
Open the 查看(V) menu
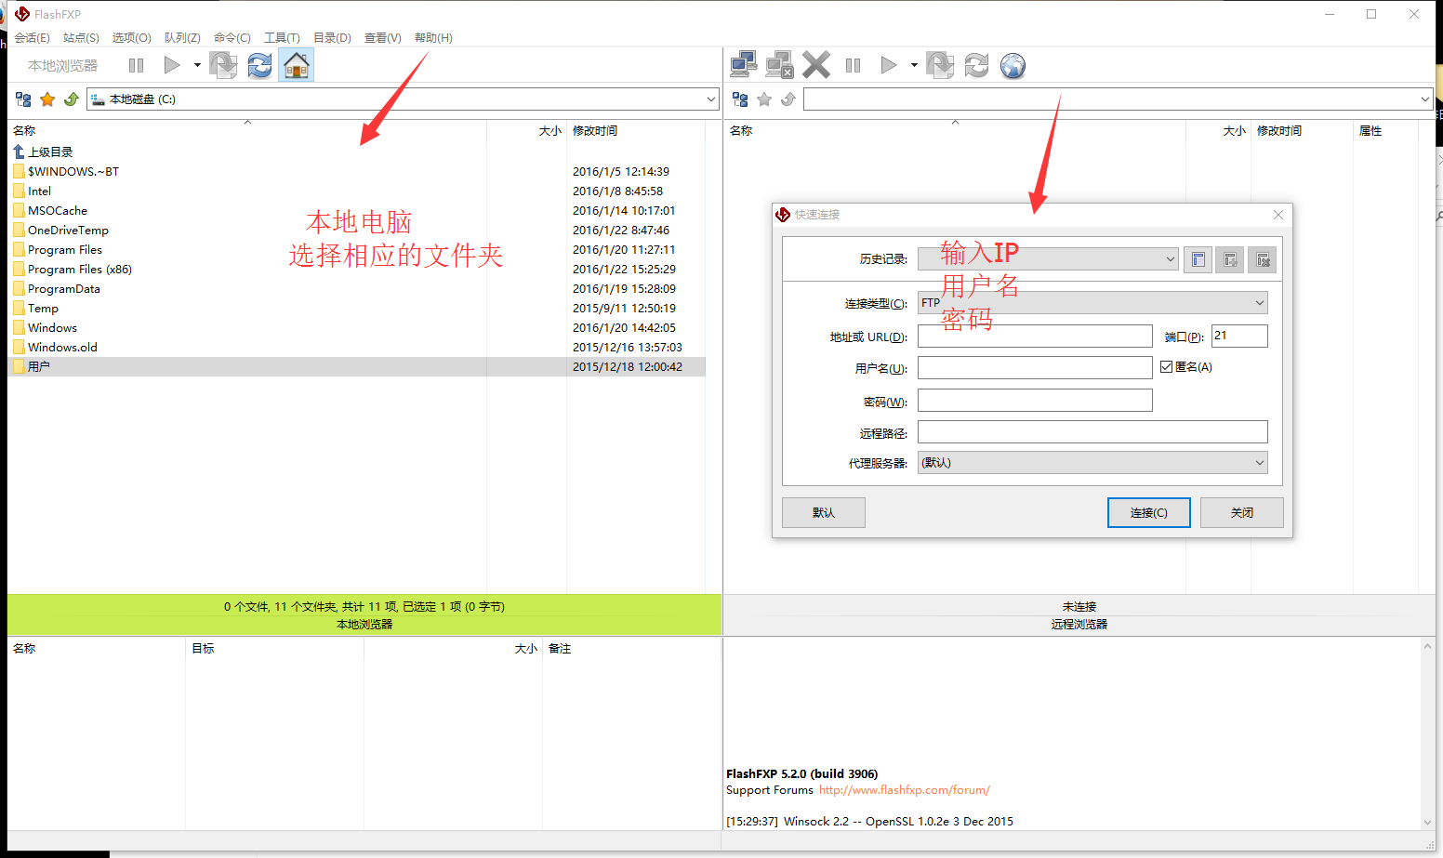tap(382, 38)
